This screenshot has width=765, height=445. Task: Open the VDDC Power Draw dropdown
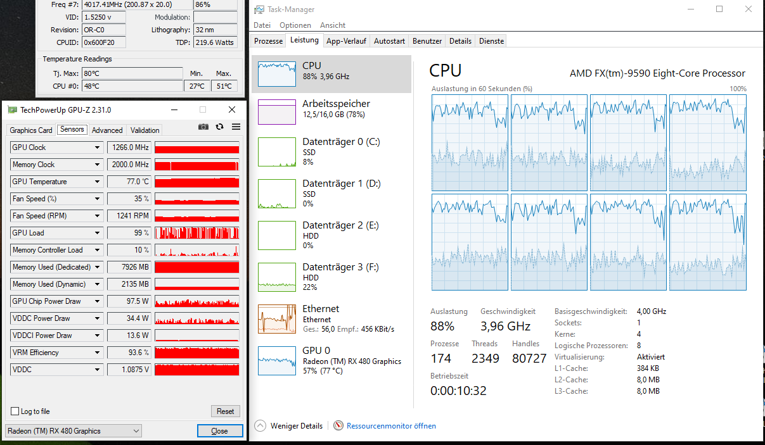[97, 318]
